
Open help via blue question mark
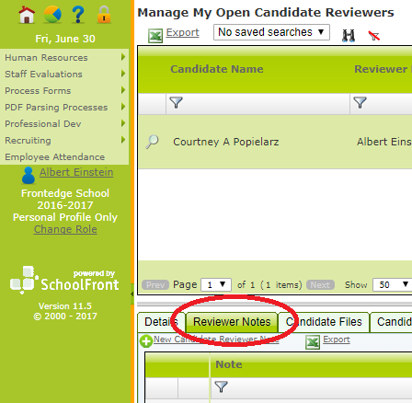click(78, 15)
